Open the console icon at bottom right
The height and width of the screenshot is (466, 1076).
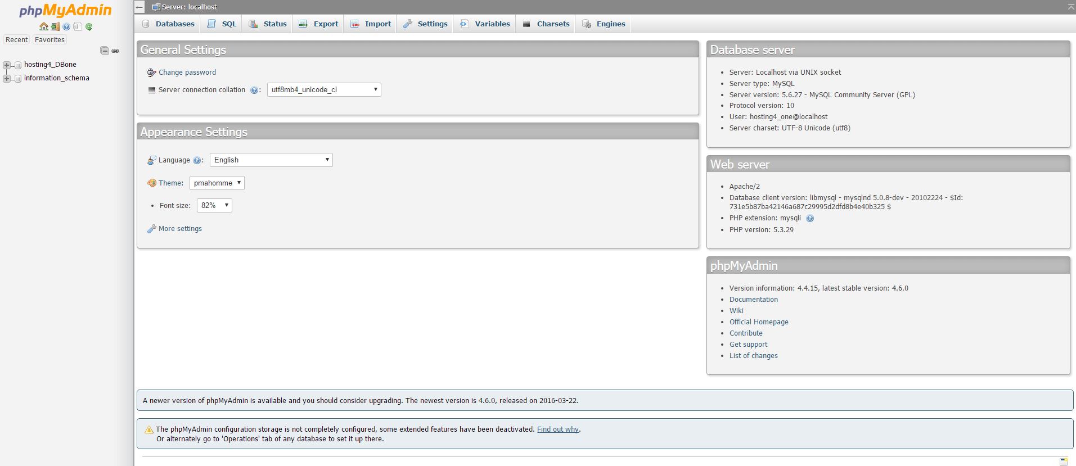point(1064,462)
